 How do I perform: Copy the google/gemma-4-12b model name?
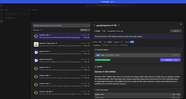pos(119,25)
